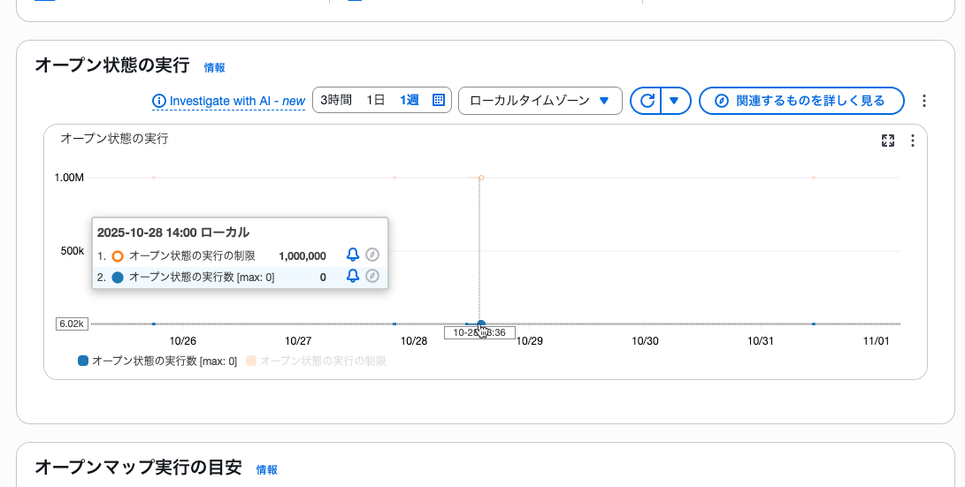Click 情報 link beside オープン状態の実行 heading
The image size is (965, 487).
[x=214, y=67]
